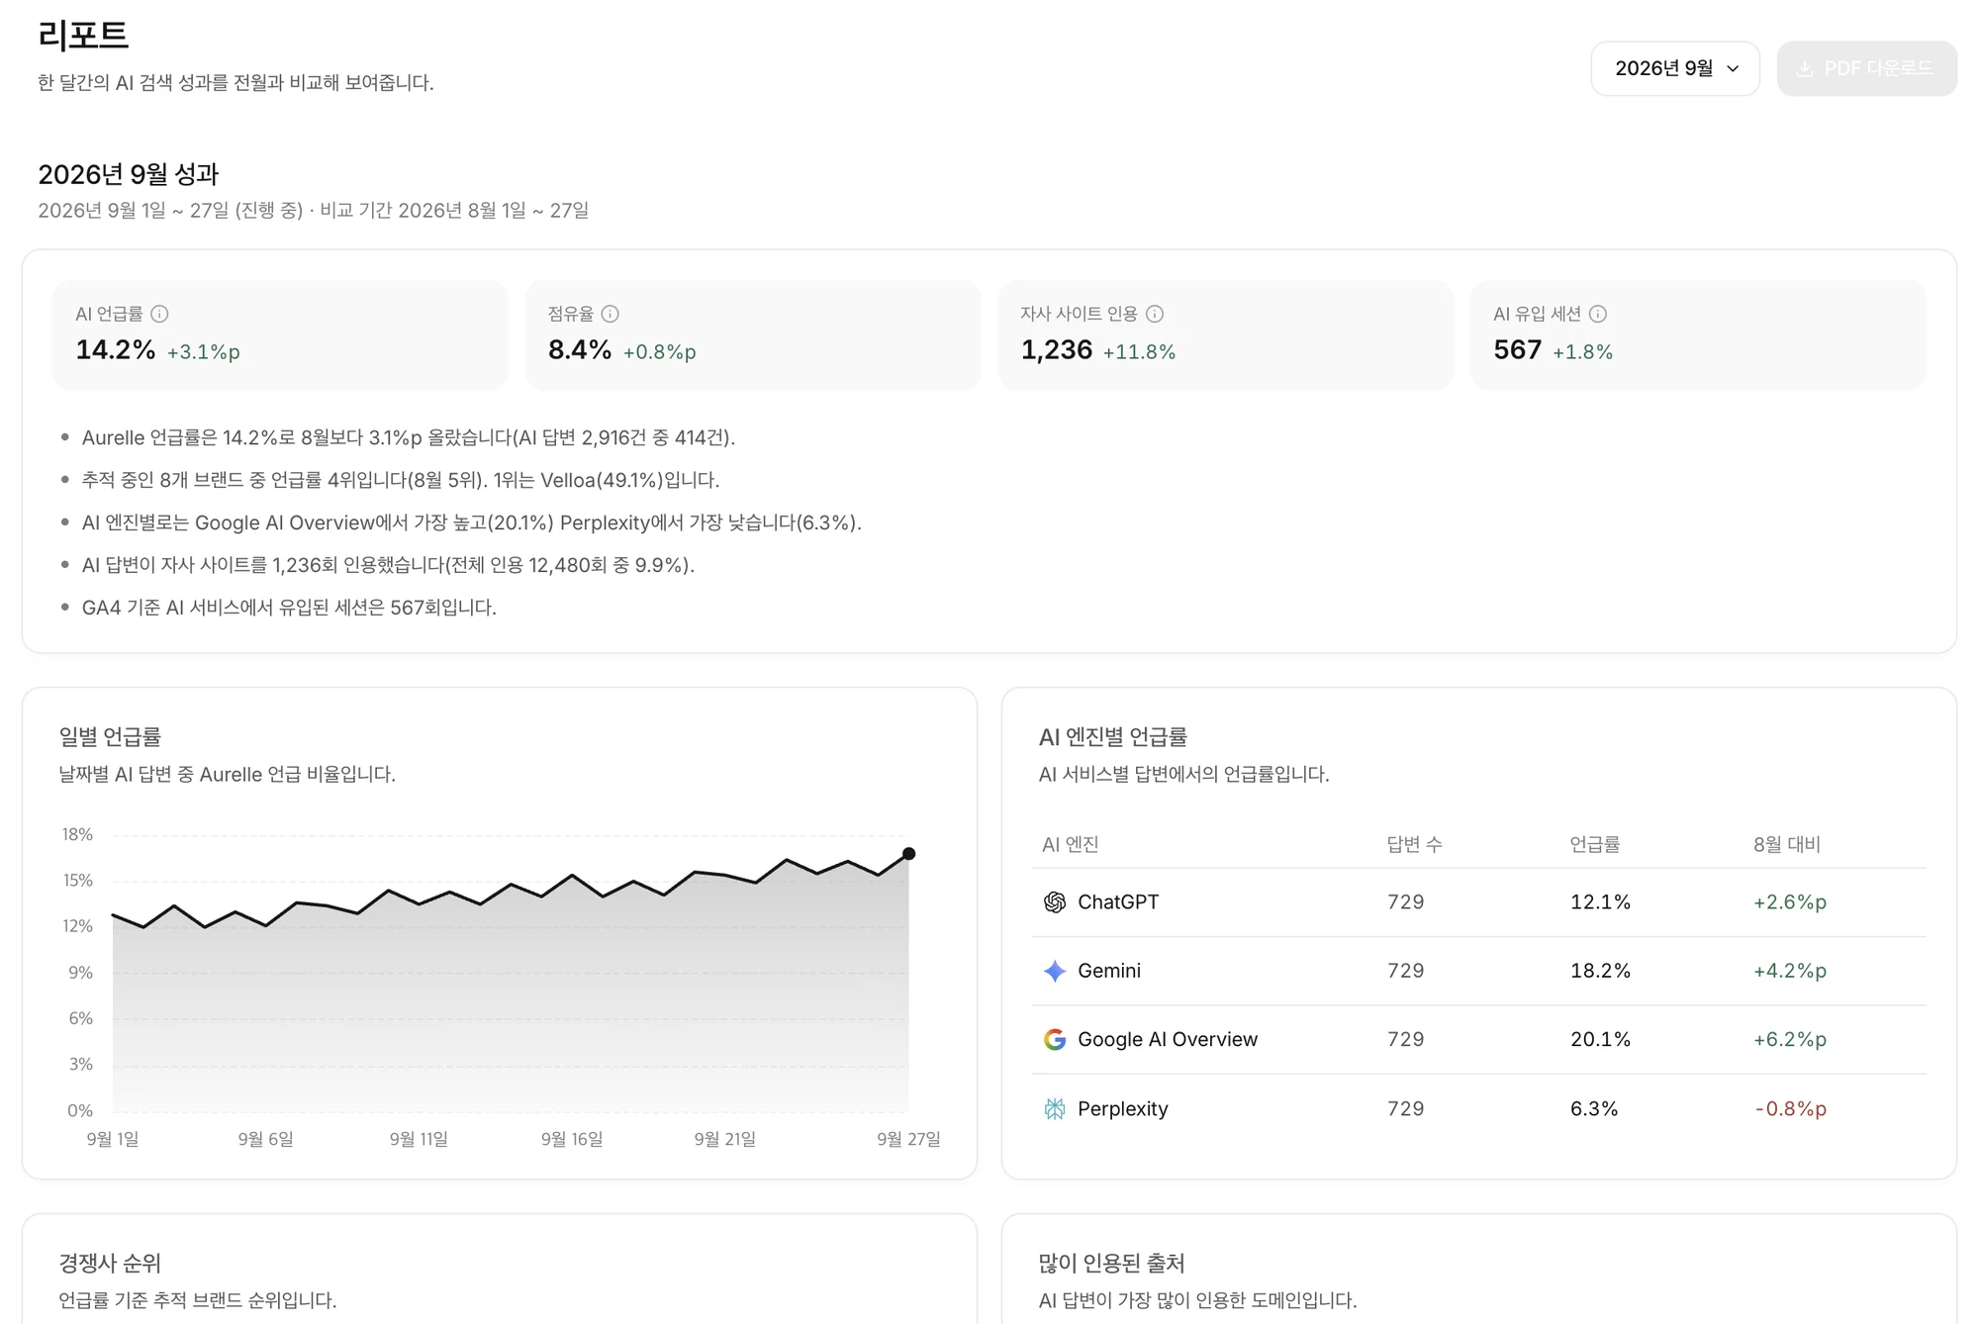This screenshot has height=1324, width=1979.
Task: Click the ChatGPT logo icon in the engine table
Action: pyautogui.click(x=1055, y=901)
